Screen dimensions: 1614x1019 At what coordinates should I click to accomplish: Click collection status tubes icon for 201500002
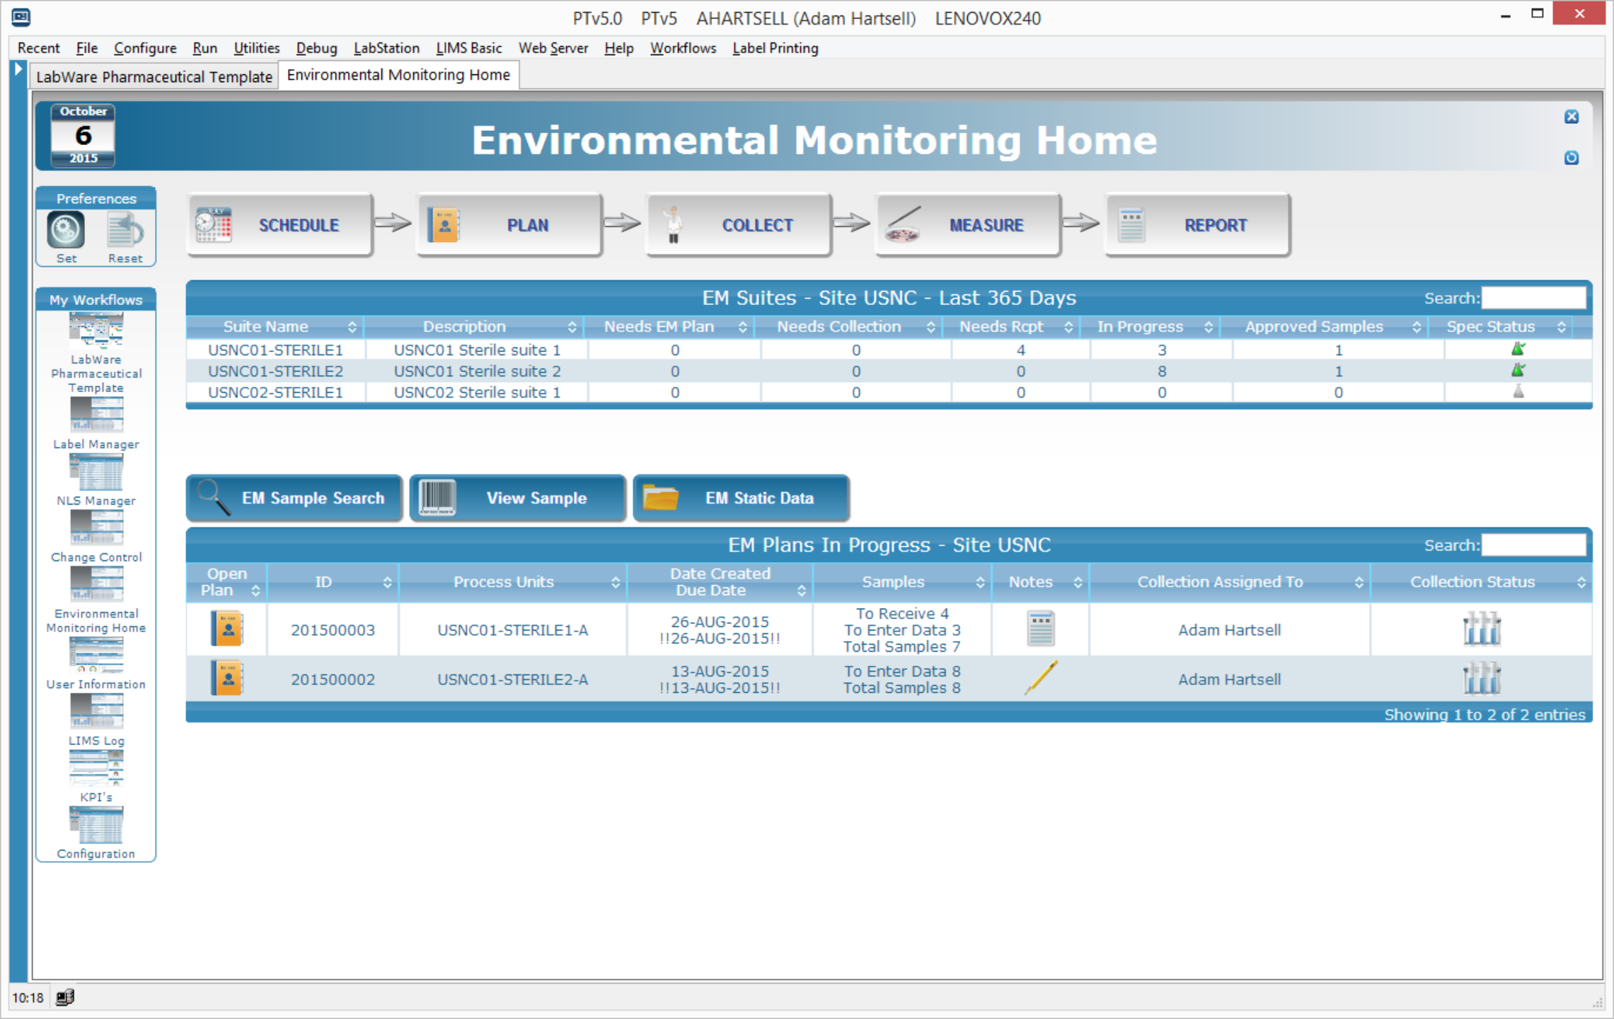point(1481,678)
